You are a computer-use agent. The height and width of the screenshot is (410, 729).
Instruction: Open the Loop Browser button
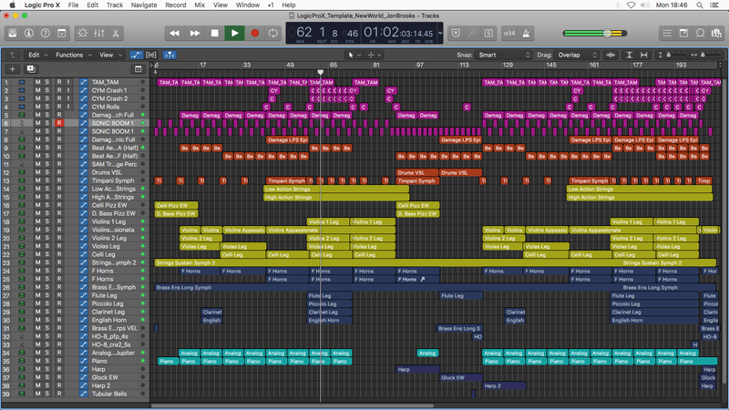tap(700, 34)
